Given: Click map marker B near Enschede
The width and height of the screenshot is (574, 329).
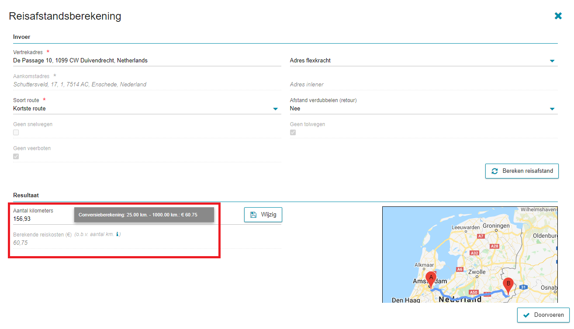Looking at the screenshot, I should click(x=508, y=286).
